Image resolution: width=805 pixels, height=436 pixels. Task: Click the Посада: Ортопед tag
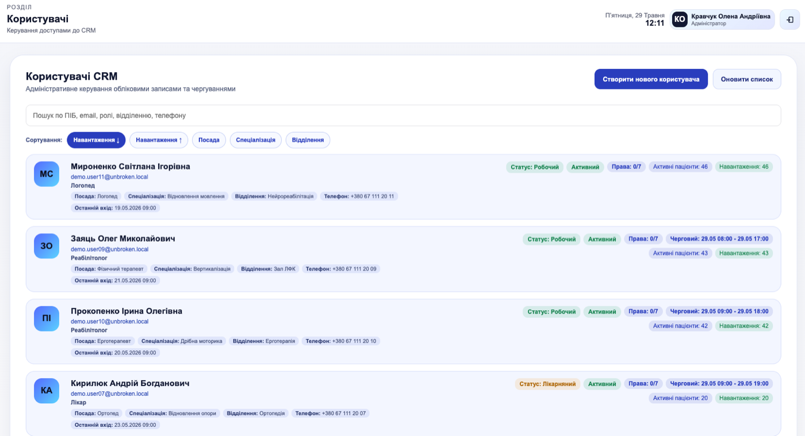[97, 414]
